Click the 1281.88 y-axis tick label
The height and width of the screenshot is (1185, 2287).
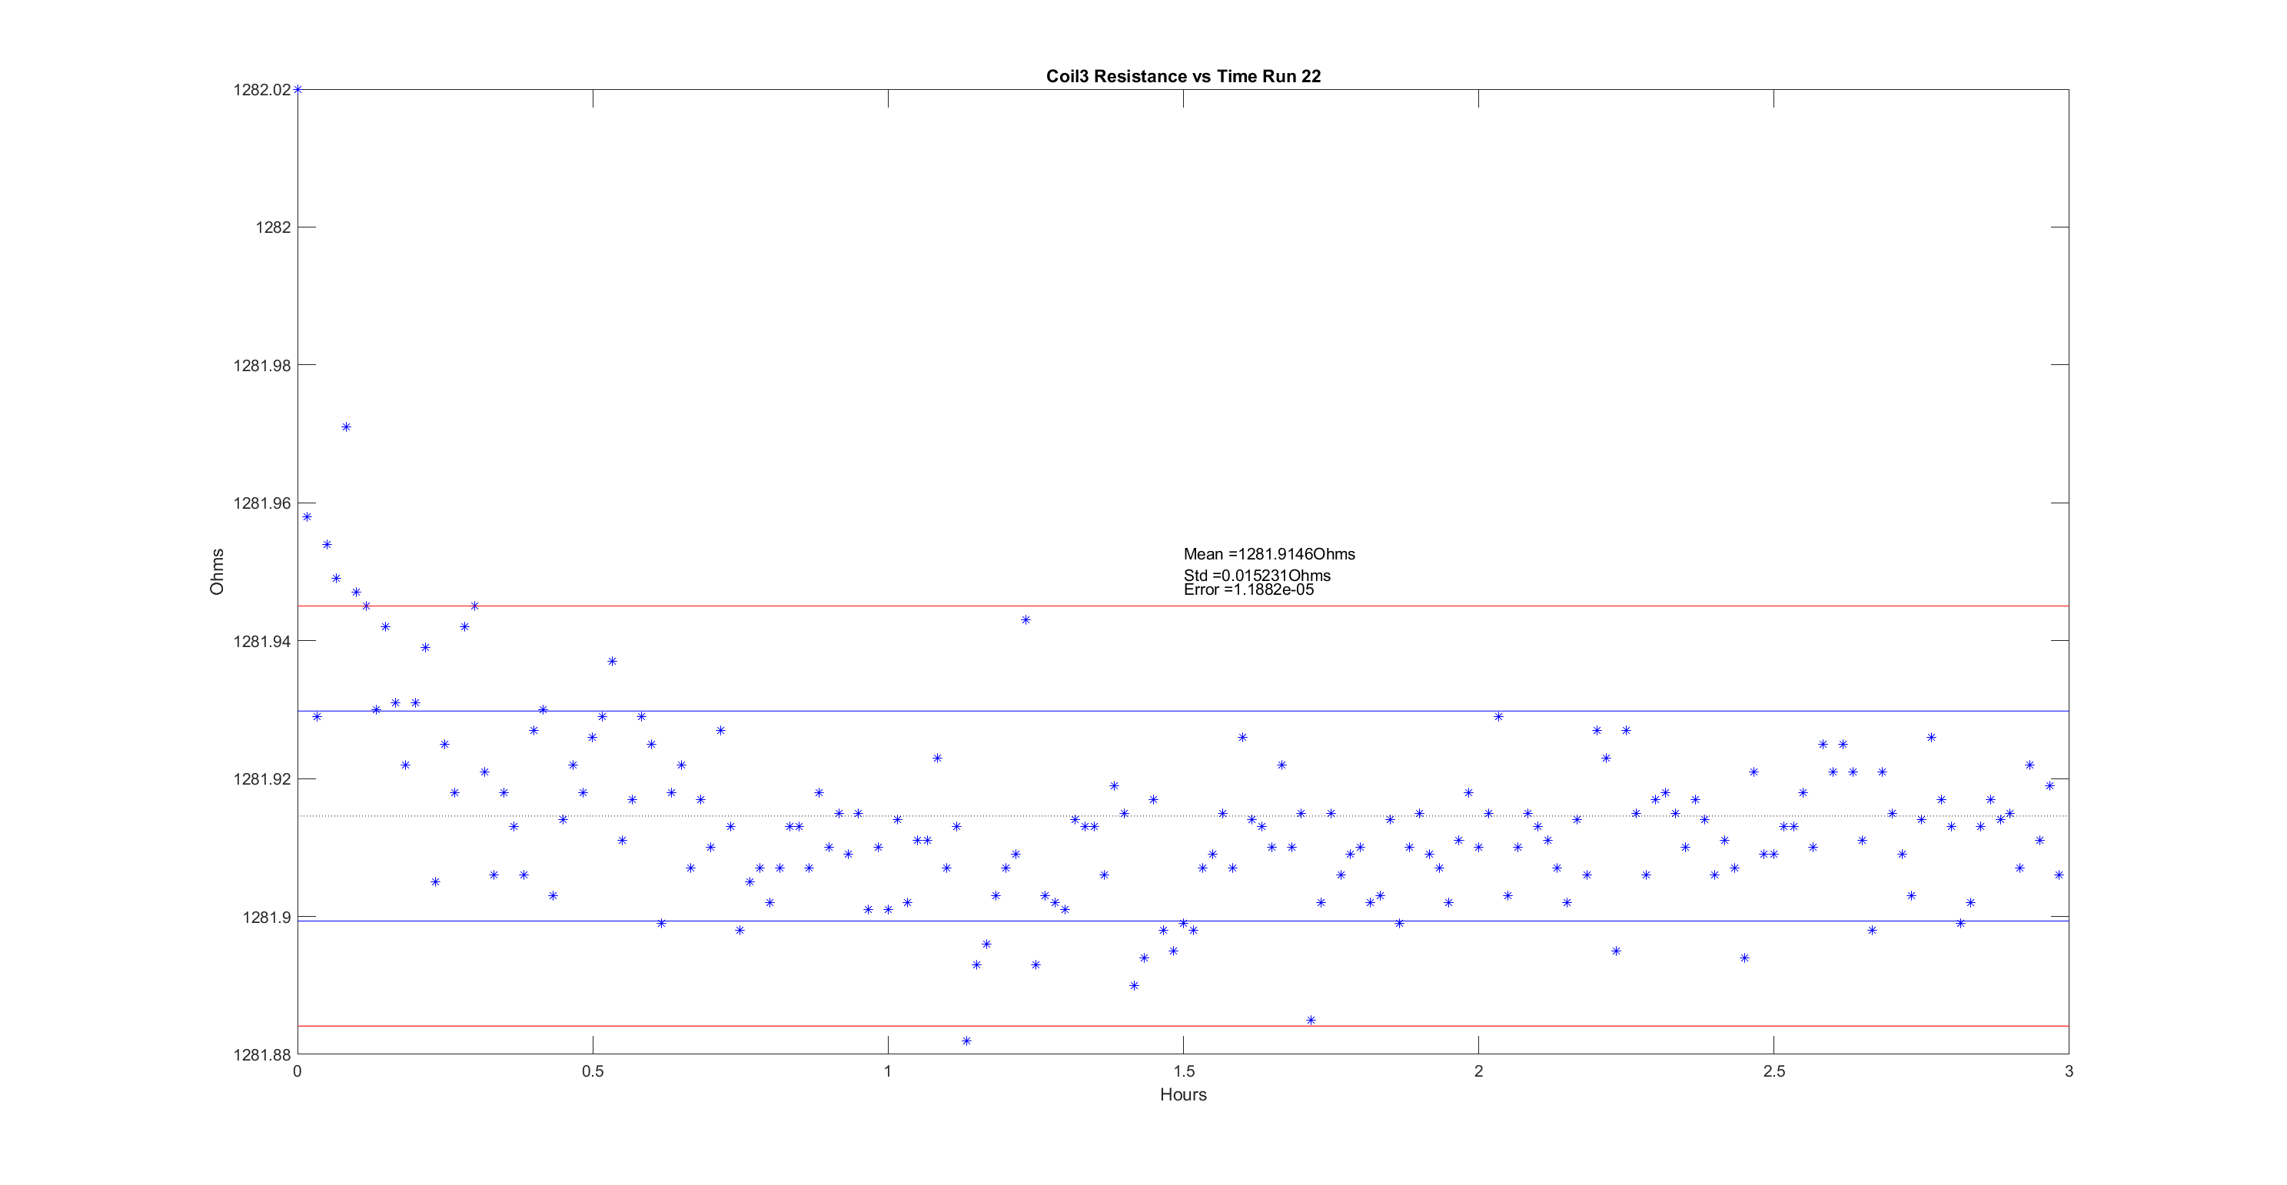262,1055
